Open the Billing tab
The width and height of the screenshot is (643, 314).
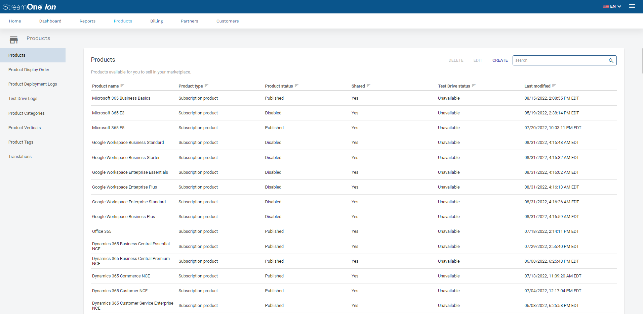157,21
